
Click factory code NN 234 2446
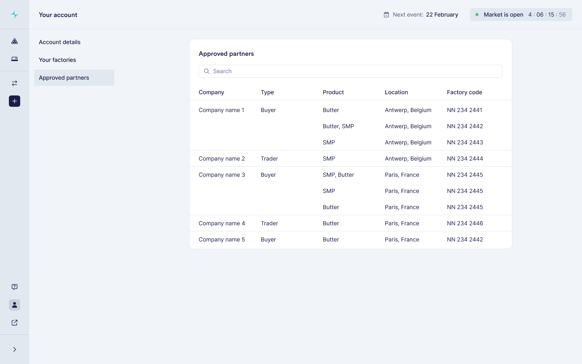(x=465, y=223)
